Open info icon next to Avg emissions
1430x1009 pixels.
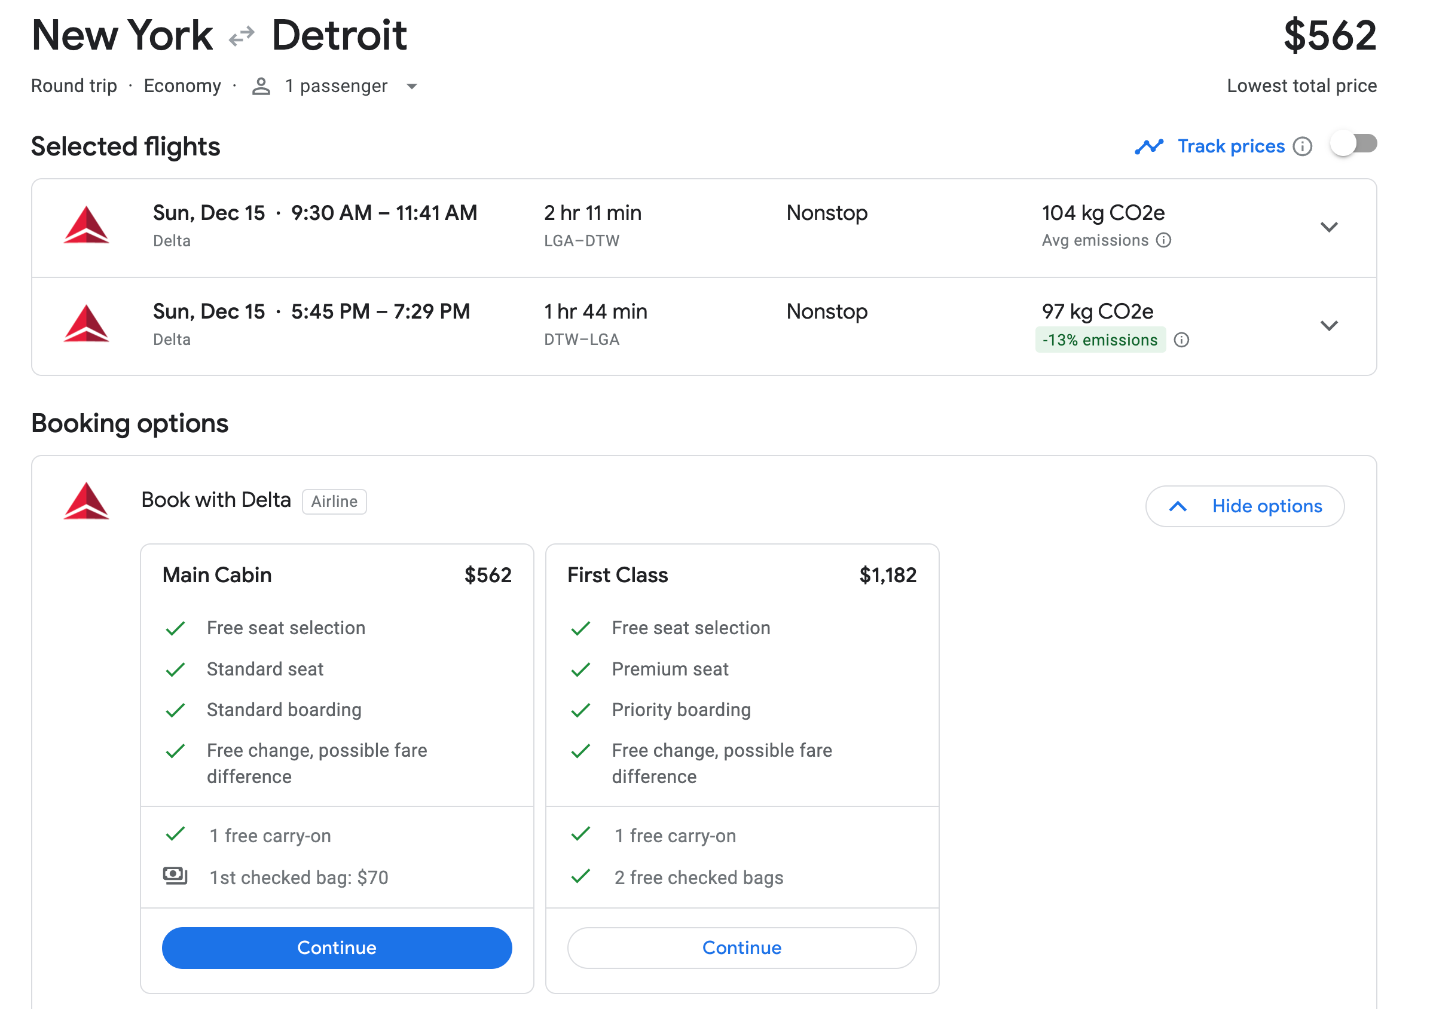(1163, 240)
